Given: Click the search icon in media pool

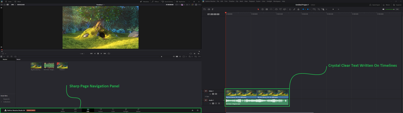Looking at the screenshot, I should [190, 56].
